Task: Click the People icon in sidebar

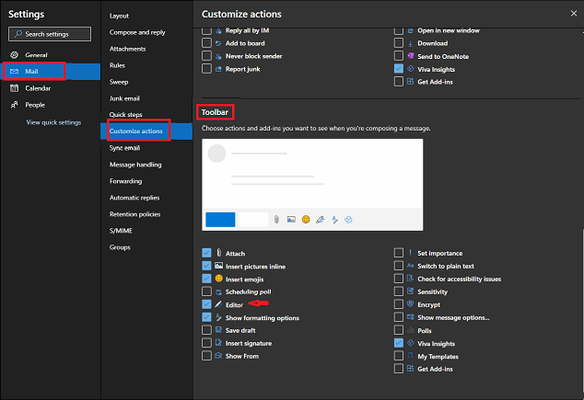Action: click(x=14, y=105)
